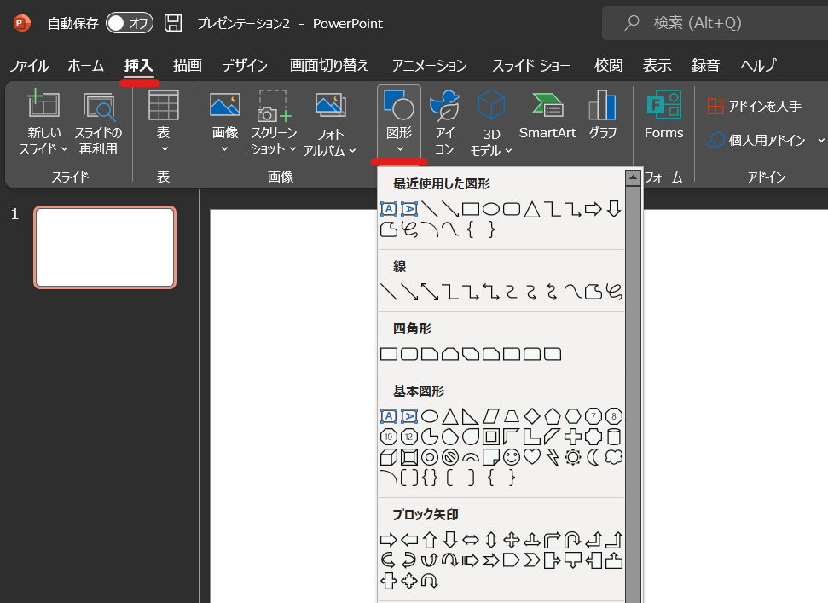Click スライドの再利用 button

(98, 123)
